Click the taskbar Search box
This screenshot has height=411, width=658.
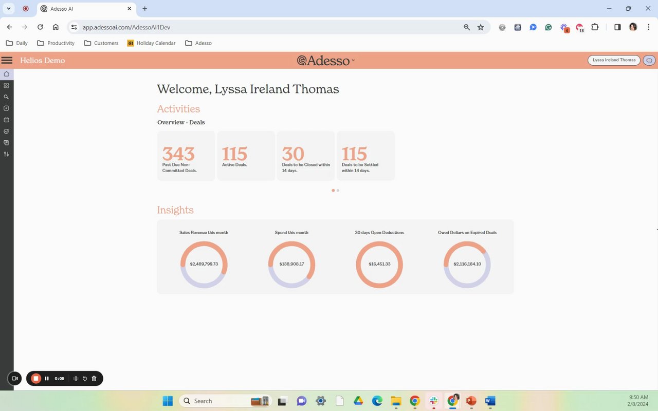tap(225, 401)
